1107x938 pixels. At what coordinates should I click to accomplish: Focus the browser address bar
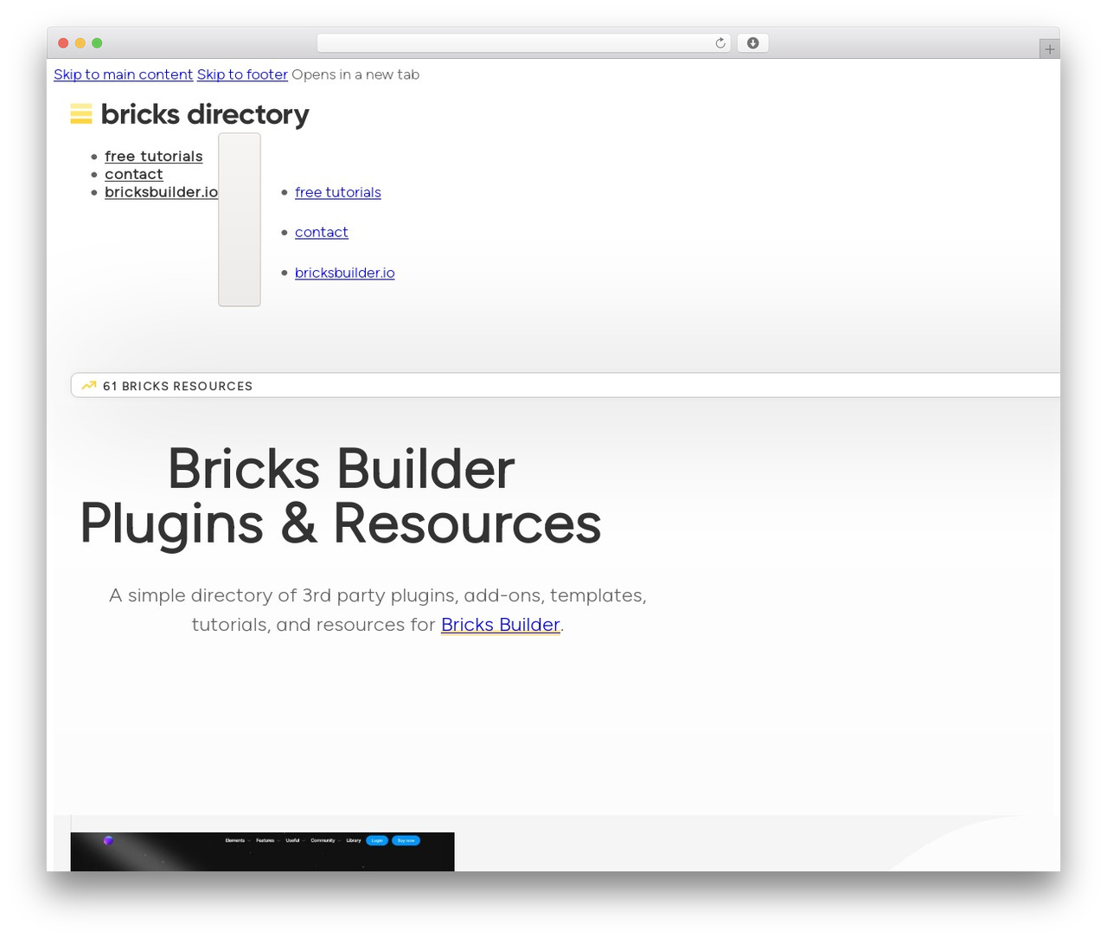click(x=523, y=43)
